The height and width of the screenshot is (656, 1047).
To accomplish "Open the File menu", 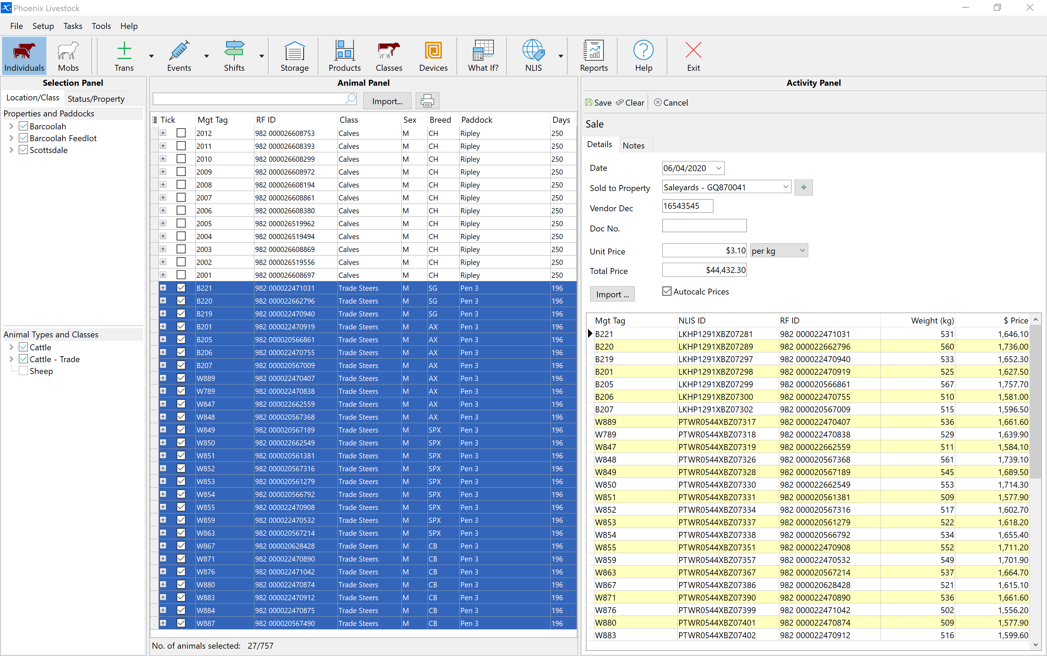I will 16,26.
